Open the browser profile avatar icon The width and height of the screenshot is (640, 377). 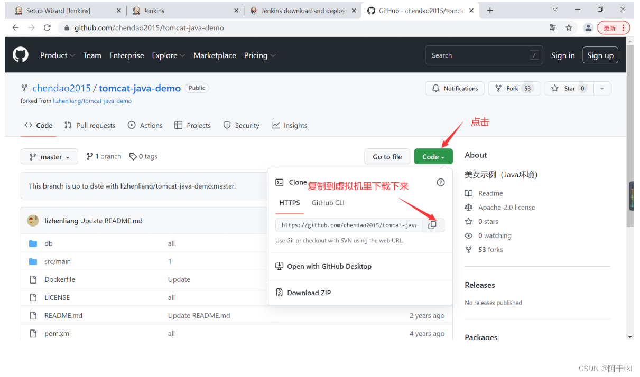588,27
